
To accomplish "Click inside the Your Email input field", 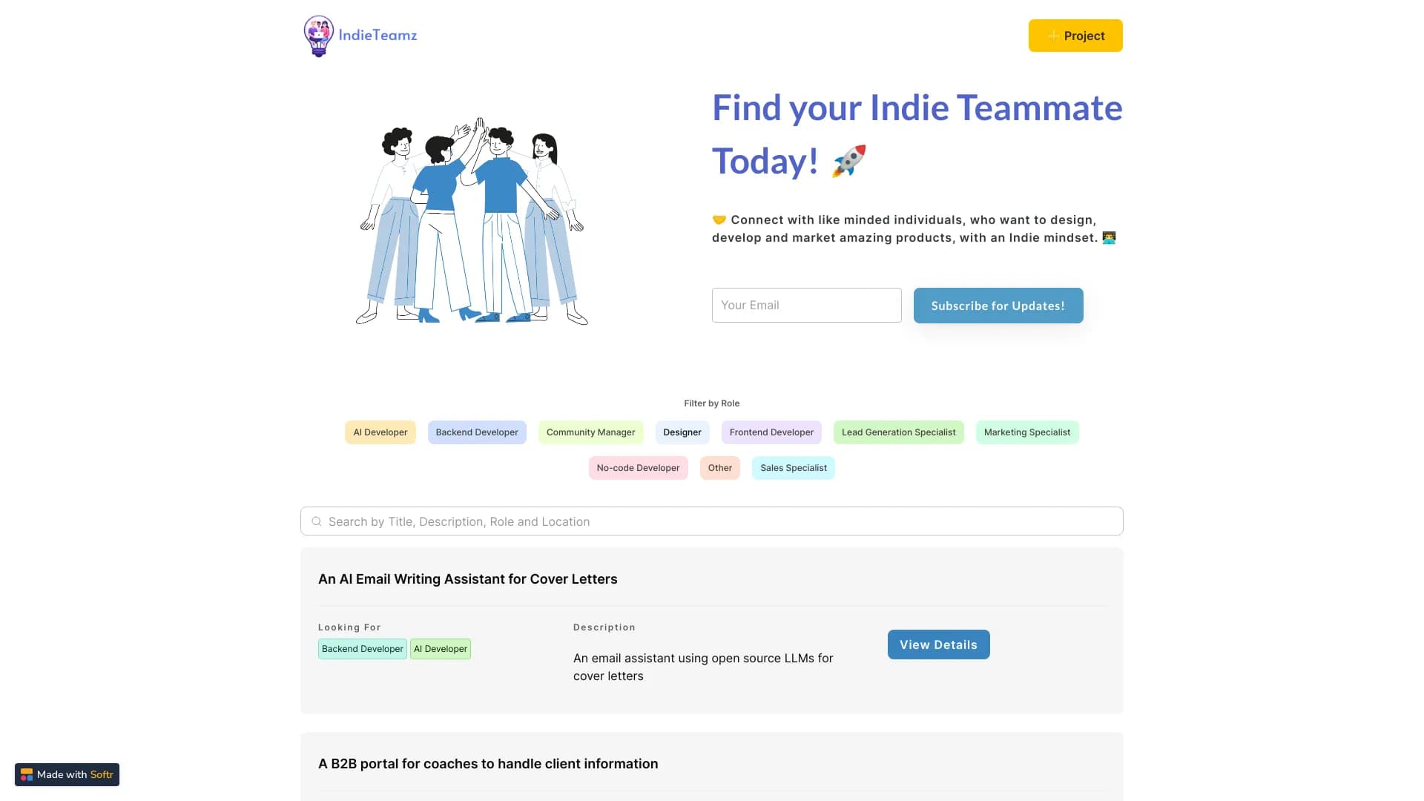I will (806, 305).
